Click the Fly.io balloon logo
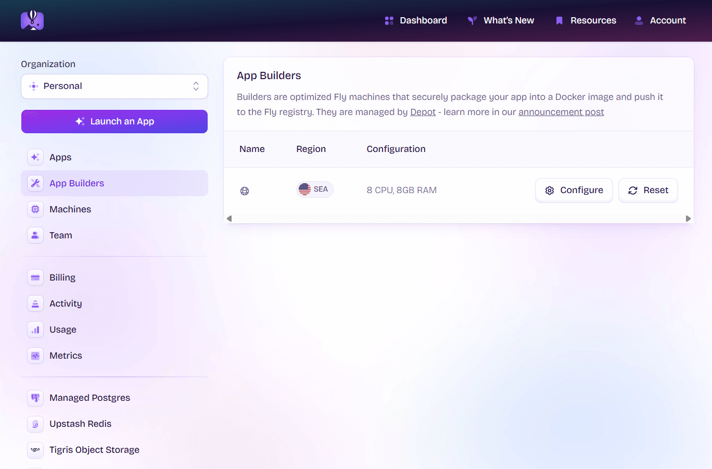Viewport: 712px width, 469px height. (32, 20)
